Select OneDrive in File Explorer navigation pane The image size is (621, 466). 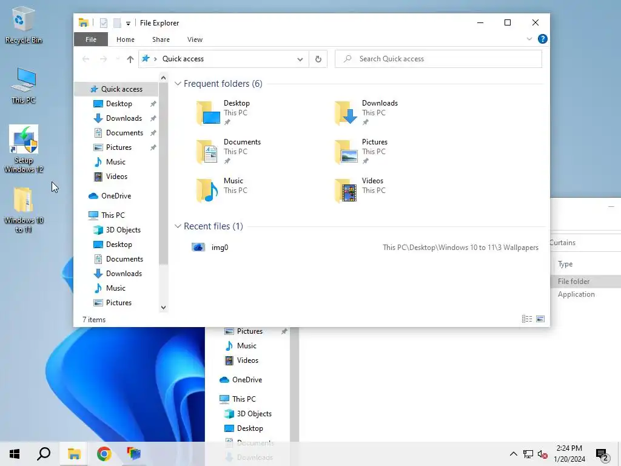click(116, 196)
